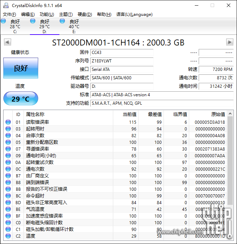Go to previous disk with left arrow

click(x=7, y=42)
